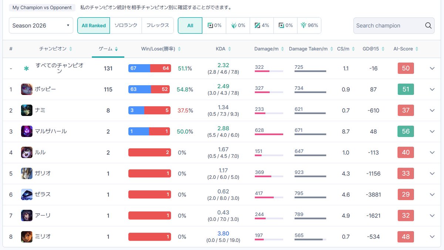Viewport: 444px width, 250px height.
Task: Sort by チャンピオン column
Action: [55, 49]
